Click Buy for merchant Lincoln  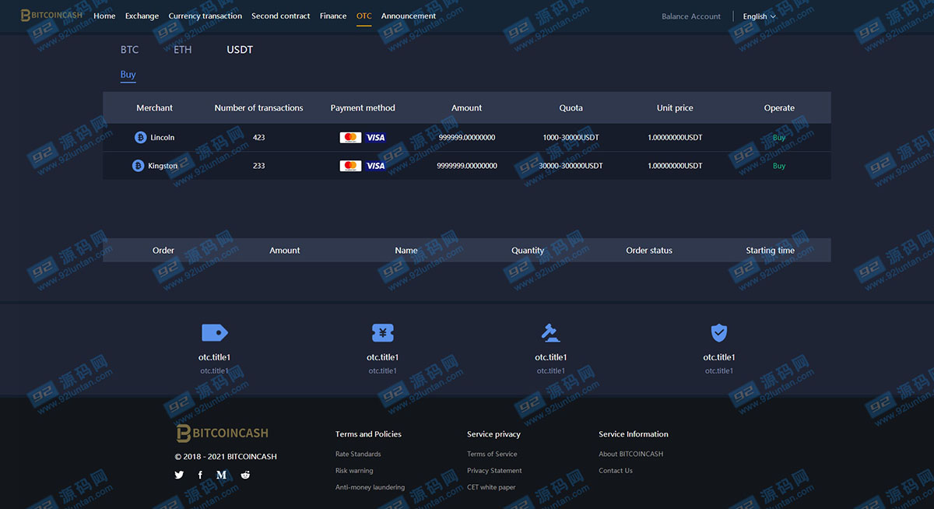[778, 138]
